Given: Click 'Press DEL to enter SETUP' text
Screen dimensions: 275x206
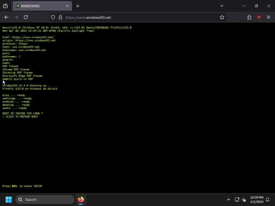Looking at the screenshot, I should (x=22, y=186).
